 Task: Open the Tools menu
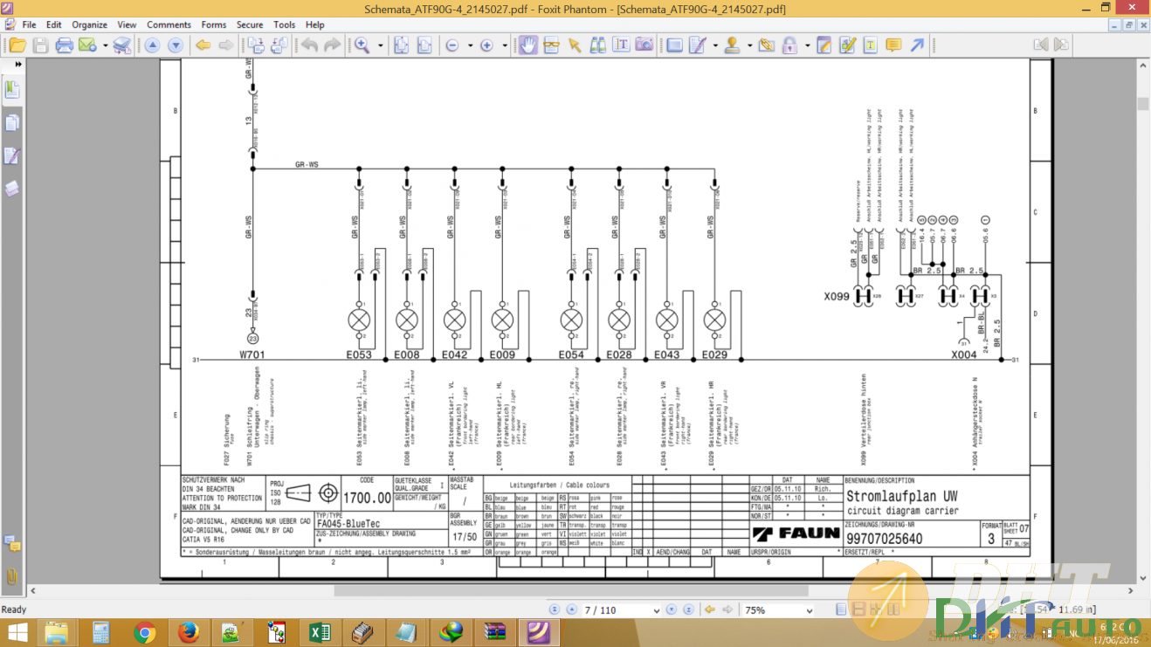click(x=285, y=24)
